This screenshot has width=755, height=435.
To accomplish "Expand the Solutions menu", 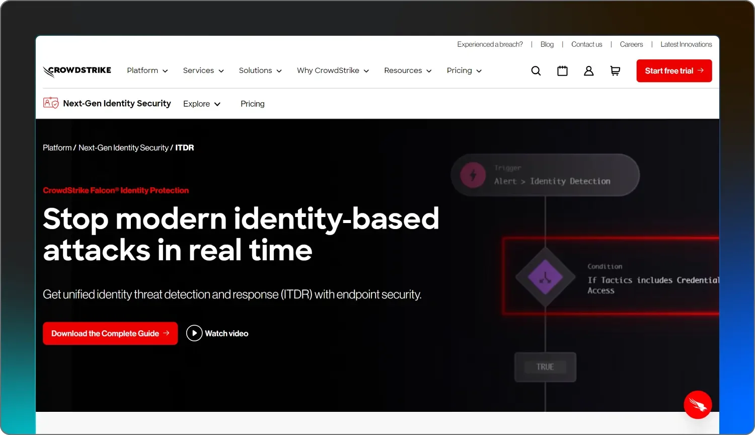I will point(260,70).
